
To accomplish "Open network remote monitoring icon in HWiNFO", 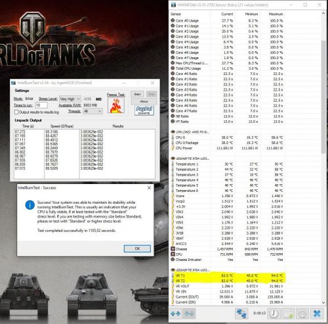I will [241, 313].
